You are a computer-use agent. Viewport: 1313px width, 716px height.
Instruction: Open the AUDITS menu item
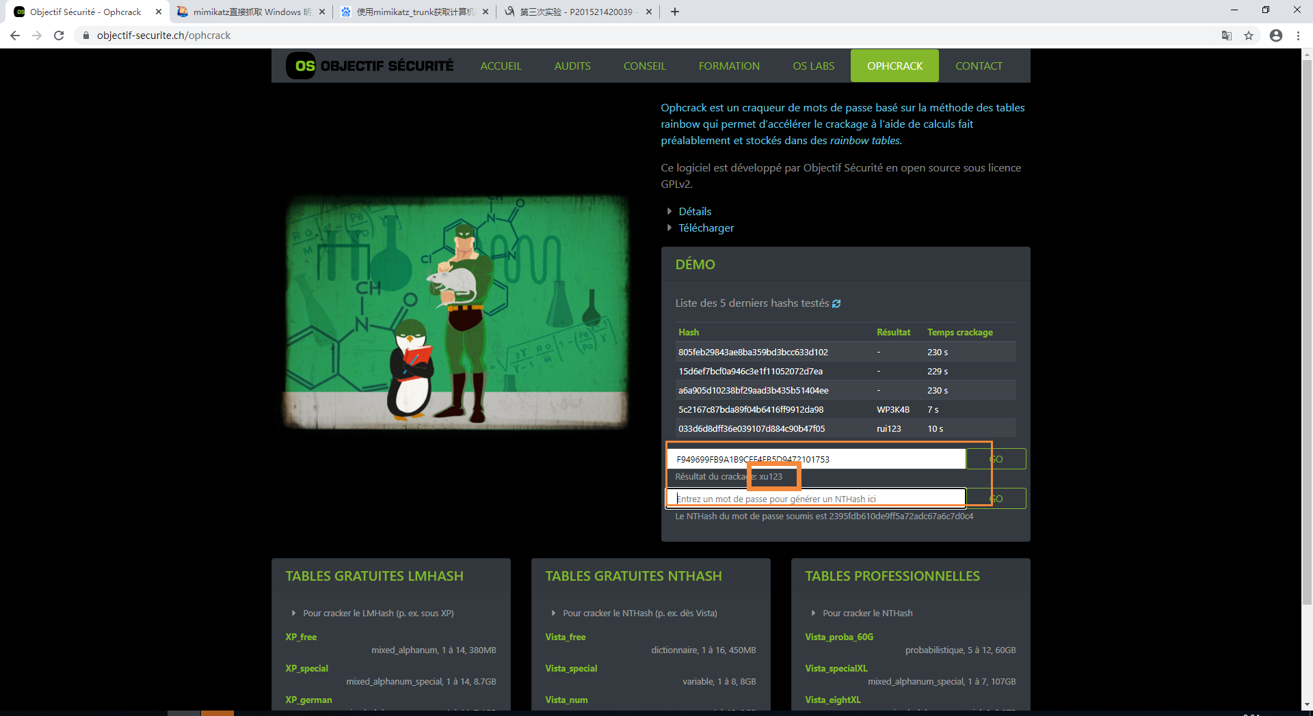pyautogui.click(x=572, y=66)
